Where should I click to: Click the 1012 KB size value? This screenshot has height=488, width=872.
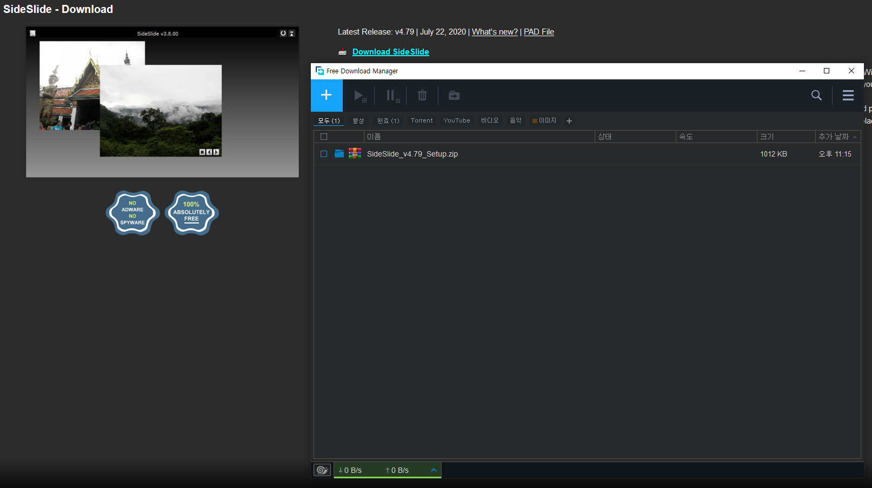point(774,154)
